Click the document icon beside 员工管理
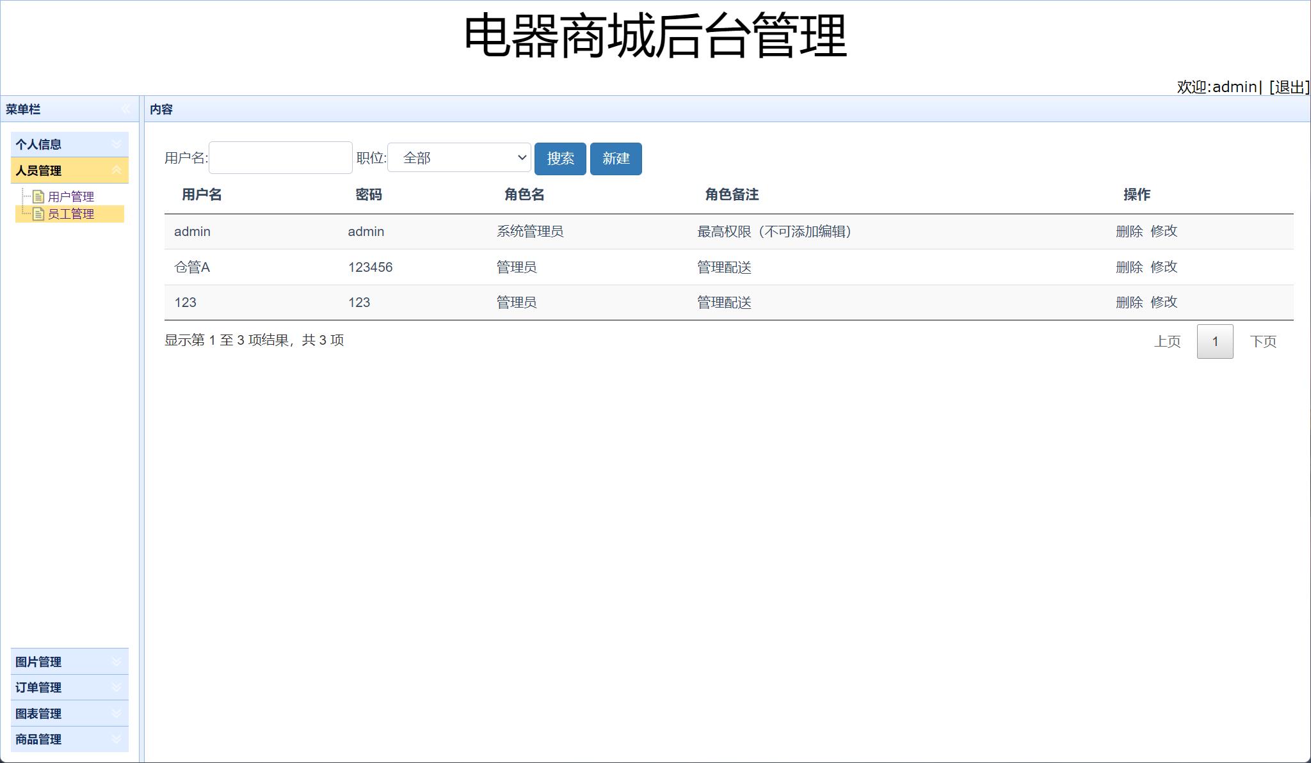Image resolution: width=1311 pixels, height=763 pixels. 37,214
